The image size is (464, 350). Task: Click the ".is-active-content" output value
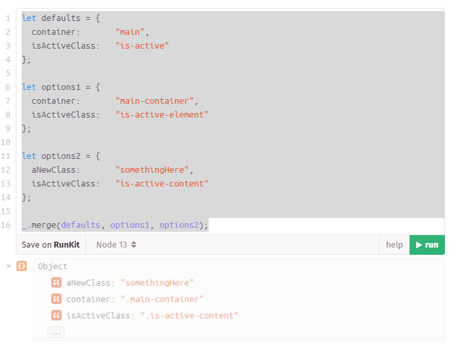tap(189, 316)
